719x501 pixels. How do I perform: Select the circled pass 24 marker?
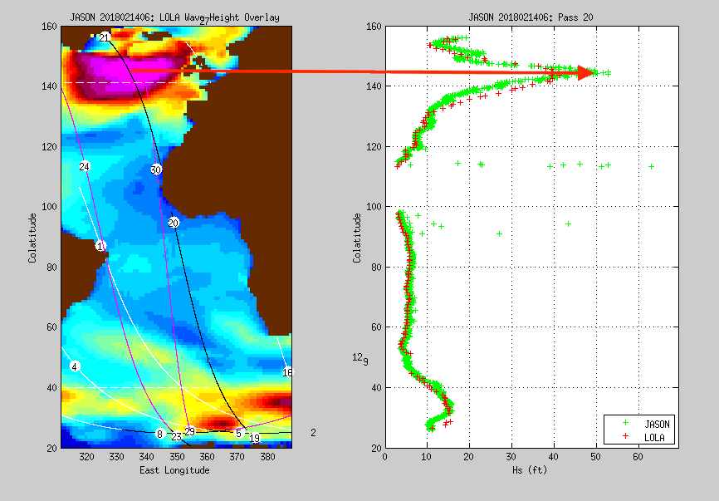tap(84, 167)
